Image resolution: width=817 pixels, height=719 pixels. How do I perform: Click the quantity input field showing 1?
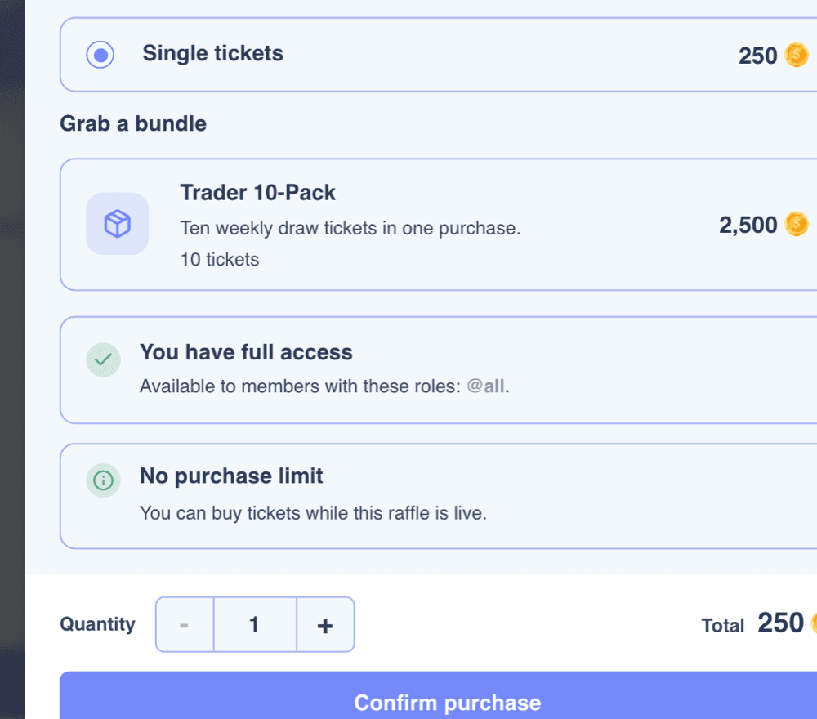[255, 624]
